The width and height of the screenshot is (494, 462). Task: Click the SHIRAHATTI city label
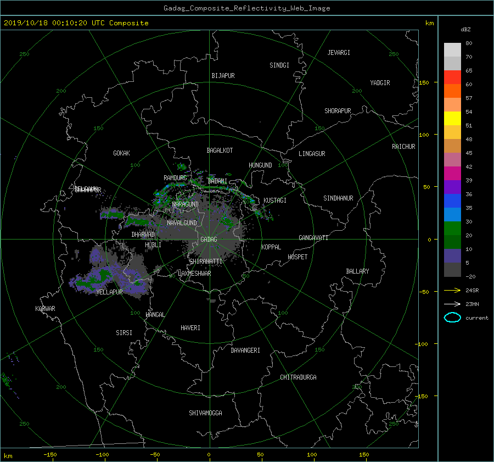point(206,261)
